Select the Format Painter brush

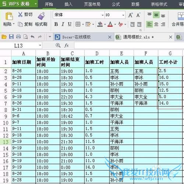click(41, 16)
